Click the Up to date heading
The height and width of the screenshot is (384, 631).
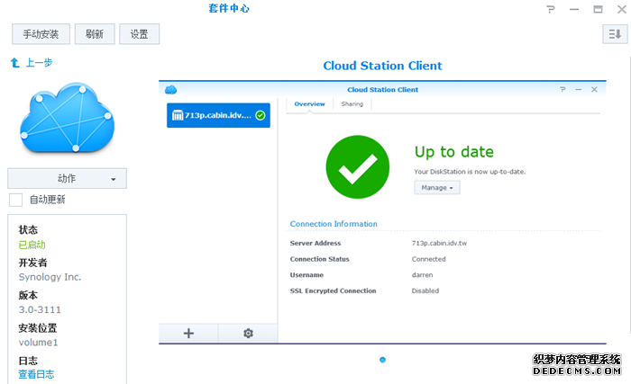(454, 152)
